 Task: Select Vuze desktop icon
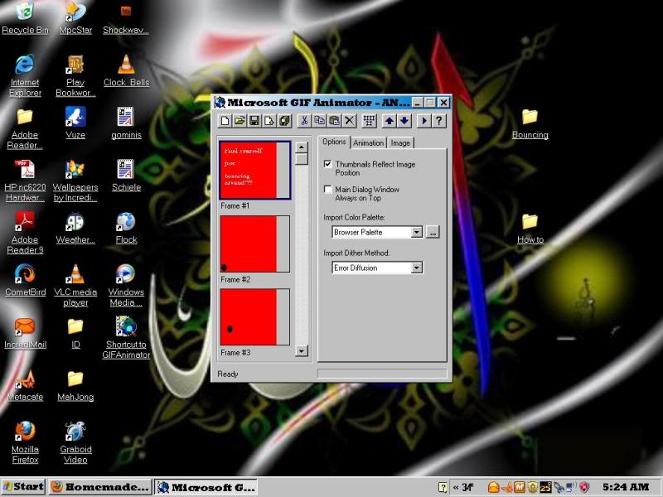click(75, 123)
